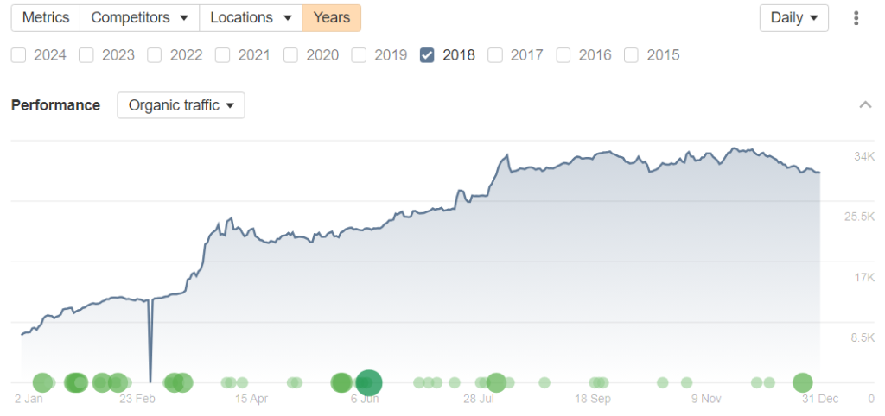885x416 pixels.
Task: Click the green event bubble near 2 Jan
Action: tap(42, 382)
